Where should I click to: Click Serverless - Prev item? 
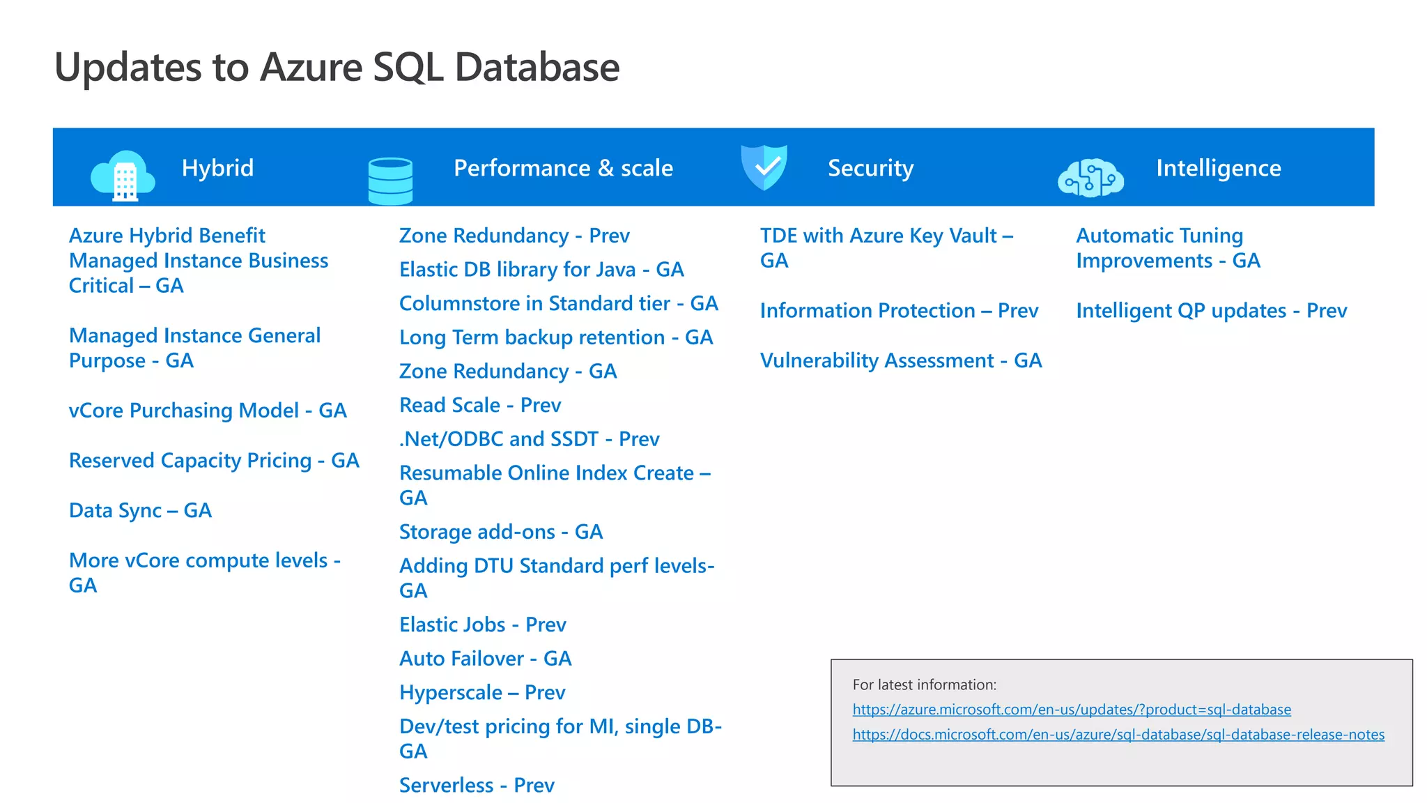click(477, 786)
